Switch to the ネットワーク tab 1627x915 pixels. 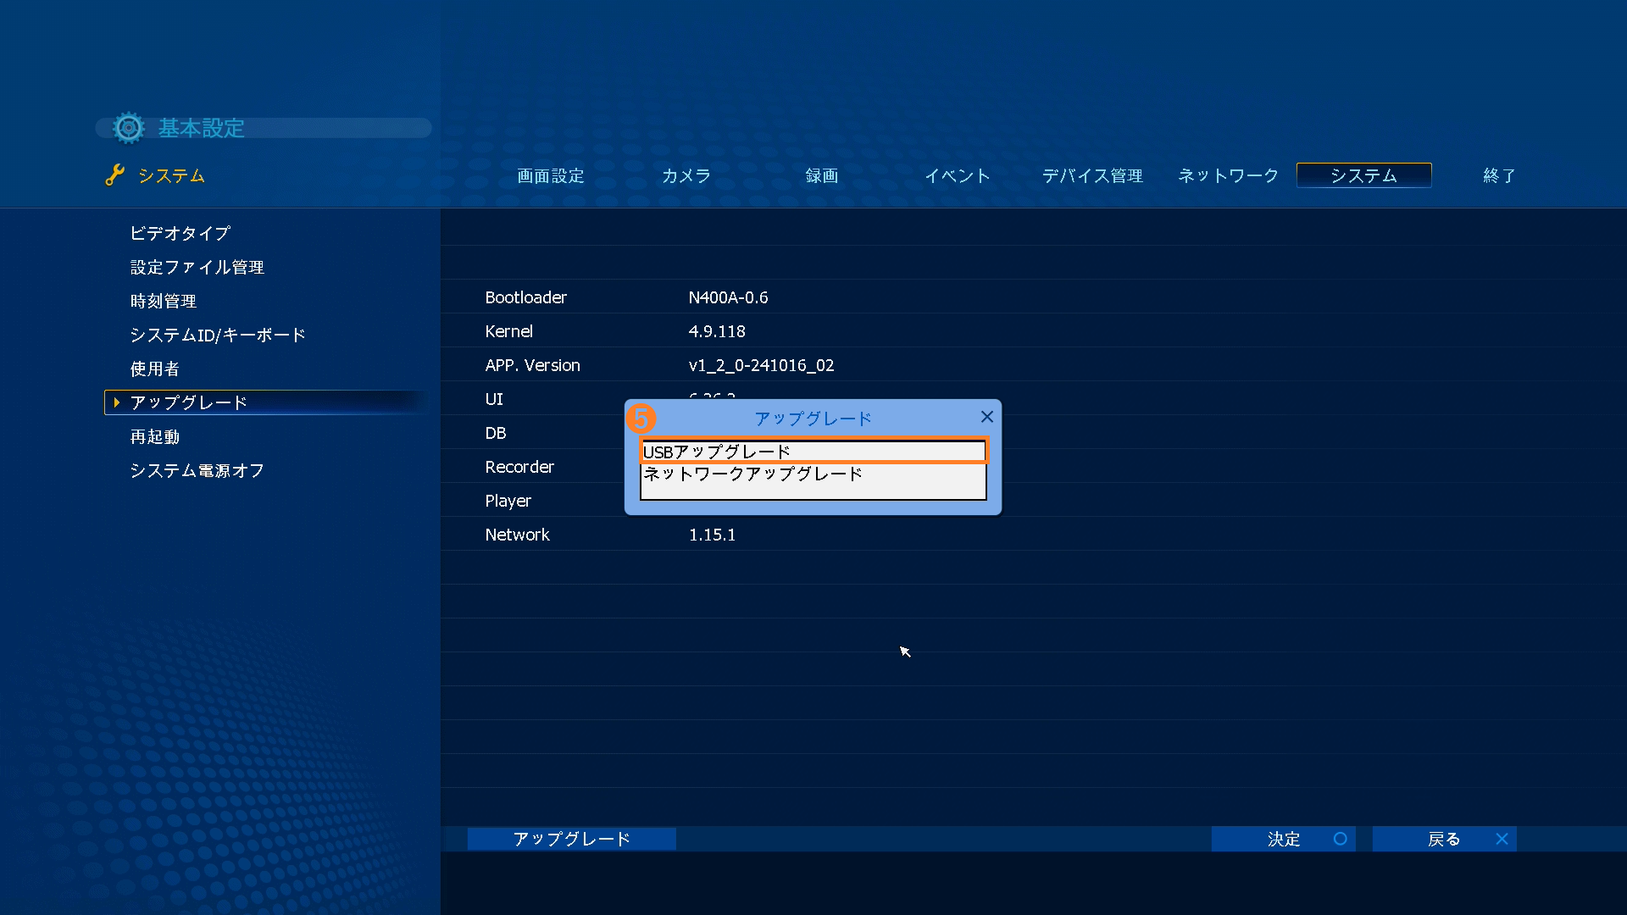tap(1228, 175)
